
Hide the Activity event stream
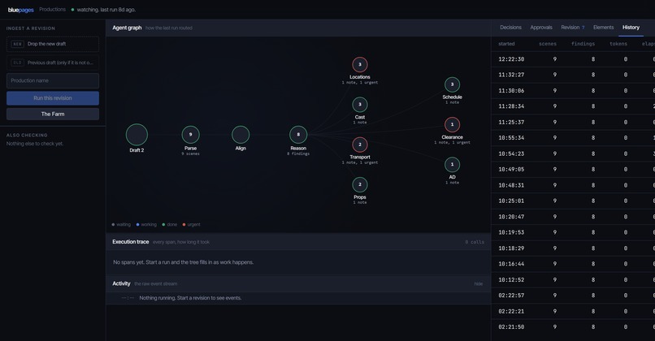tap(479, 284)
